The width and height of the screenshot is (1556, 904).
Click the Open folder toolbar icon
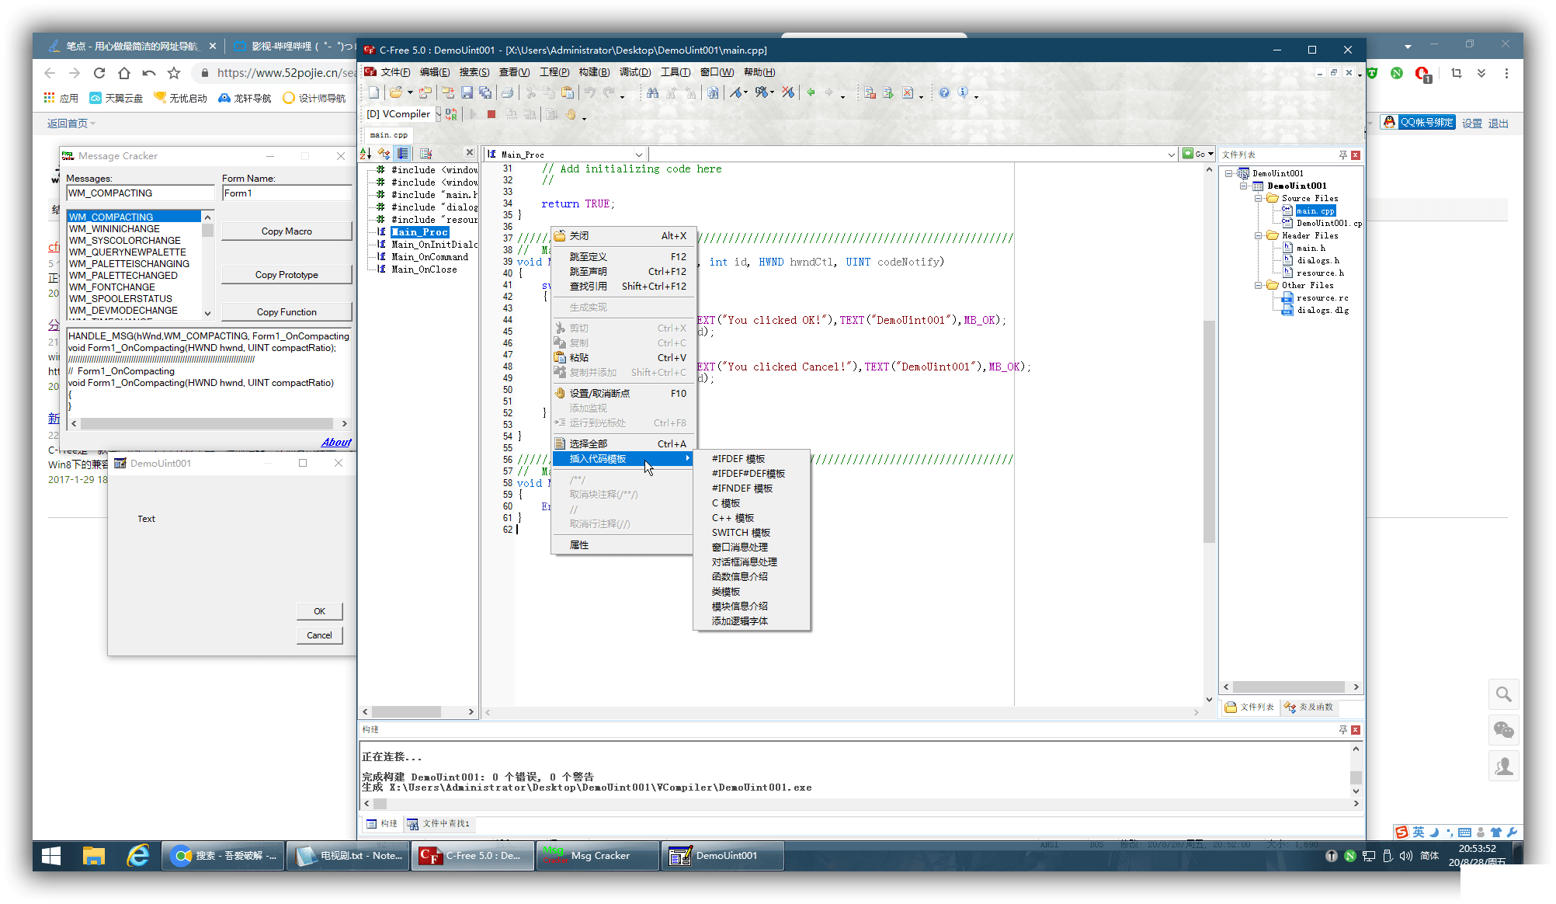click(396, 93)
